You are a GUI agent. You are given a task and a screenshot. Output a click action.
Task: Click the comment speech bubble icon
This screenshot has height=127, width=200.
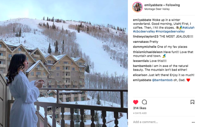pos(144,102)
